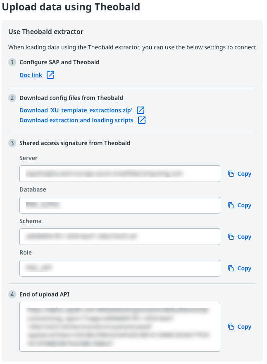Click external link icon next to XU_template_extractions.zip

pos(140,110)
